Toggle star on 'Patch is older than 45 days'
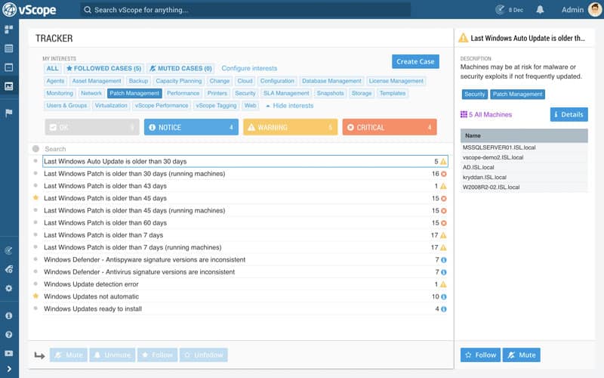 pos(35,198)
